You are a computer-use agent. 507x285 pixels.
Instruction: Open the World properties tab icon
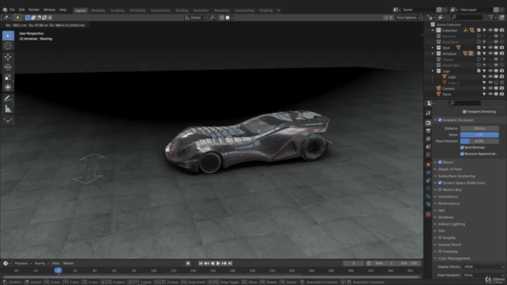(x=429, y=154)
